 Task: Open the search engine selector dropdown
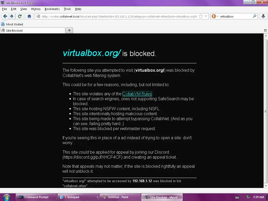click(x=215, y=16)
